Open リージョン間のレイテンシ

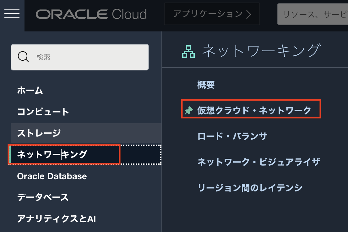tap(250, 188)
